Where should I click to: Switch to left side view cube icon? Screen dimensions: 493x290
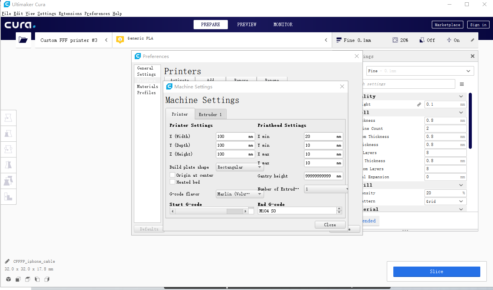[x=37, y=279]
